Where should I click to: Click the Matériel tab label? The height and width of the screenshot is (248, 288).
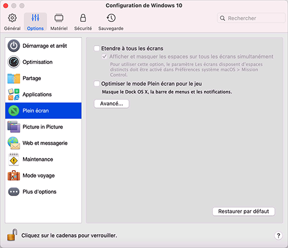pos(59,28)
